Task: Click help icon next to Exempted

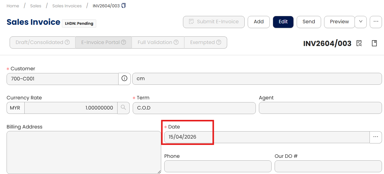Action: point(219,42)
